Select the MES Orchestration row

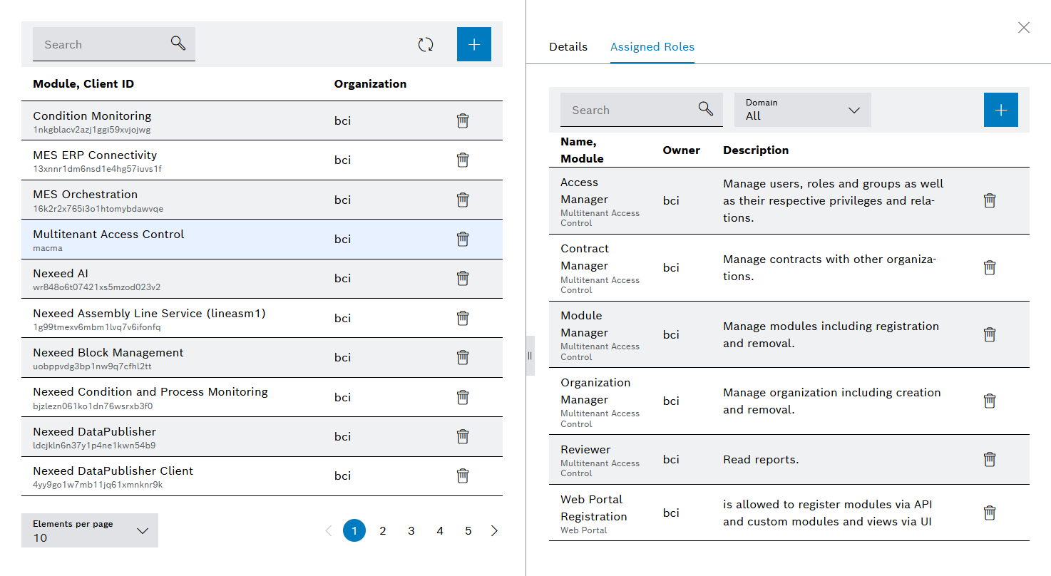[x=262, y=200]
